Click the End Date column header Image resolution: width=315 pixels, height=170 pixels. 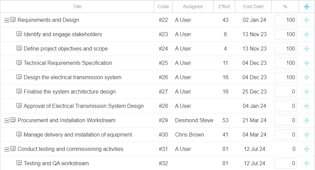(253, 6)
